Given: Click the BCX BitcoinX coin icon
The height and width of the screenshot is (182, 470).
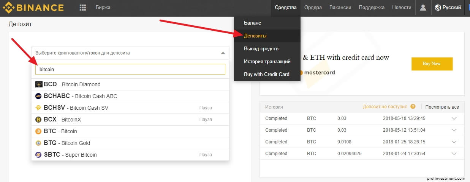Looking at the screenshot, I should (38, 120).
